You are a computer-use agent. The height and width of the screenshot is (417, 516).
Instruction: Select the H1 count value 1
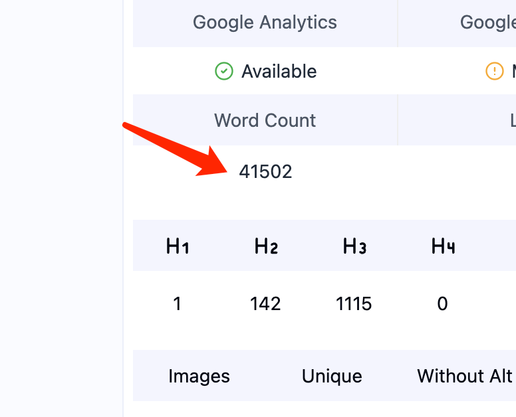pyautogui.click(x=177, y=303)
